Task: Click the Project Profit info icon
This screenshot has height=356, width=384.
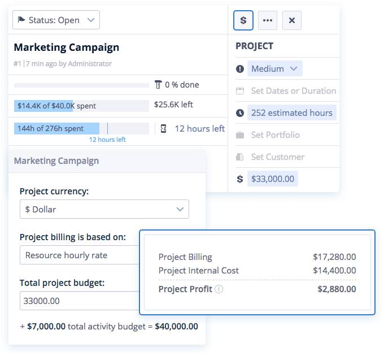Action: (x=219, y=289)
